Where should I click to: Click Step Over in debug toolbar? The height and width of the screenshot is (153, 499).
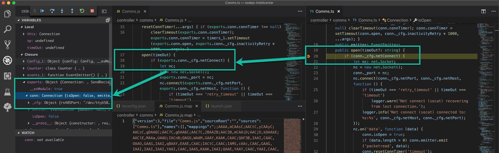click(x=52, y=11)
